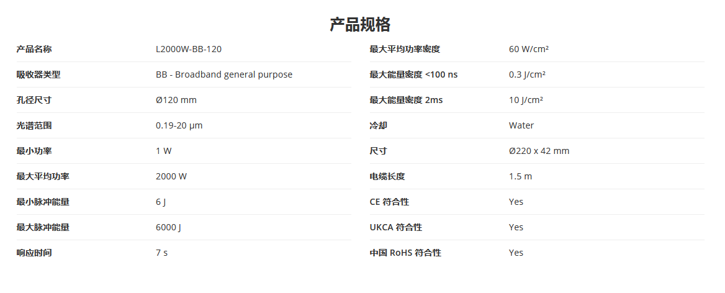
Task: Click the Ø120 mm aperture value
Action: (176, 100)
